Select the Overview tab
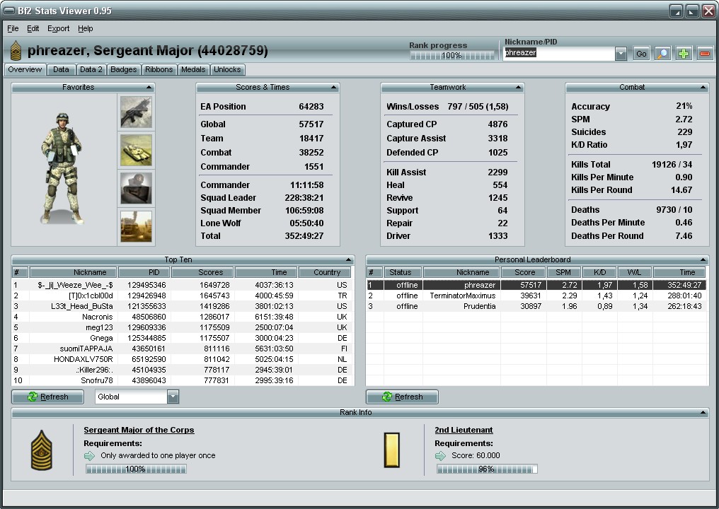719x509 pixels. pyautogui.click(x=25, y=70)
